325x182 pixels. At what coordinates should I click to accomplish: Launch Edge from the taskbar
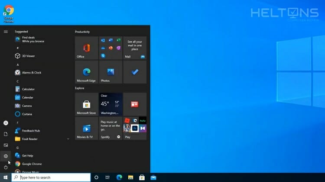[119, 177]
